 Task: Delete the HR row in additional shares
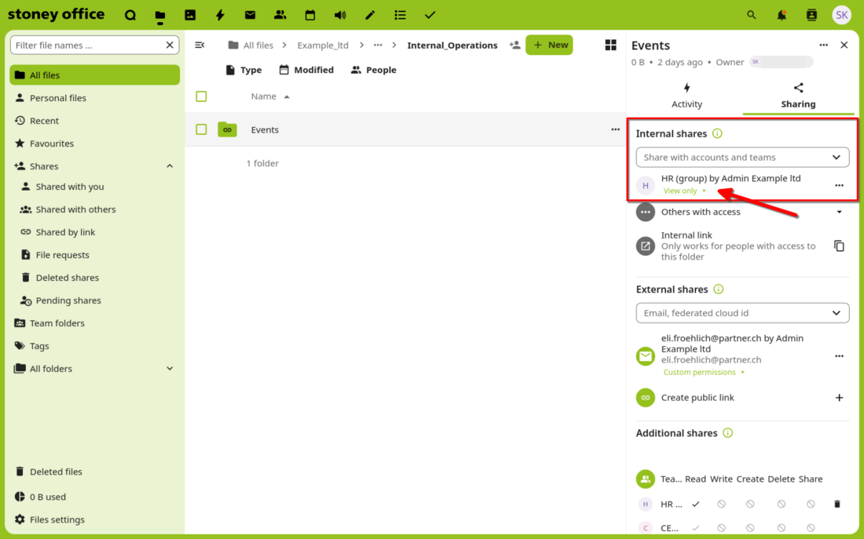tap(837, 504)
